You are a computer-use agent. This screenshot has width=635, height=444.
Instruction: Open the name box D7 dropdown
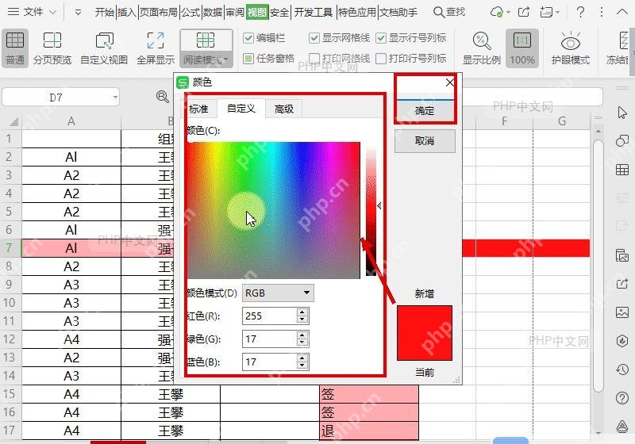click(115, 97)
